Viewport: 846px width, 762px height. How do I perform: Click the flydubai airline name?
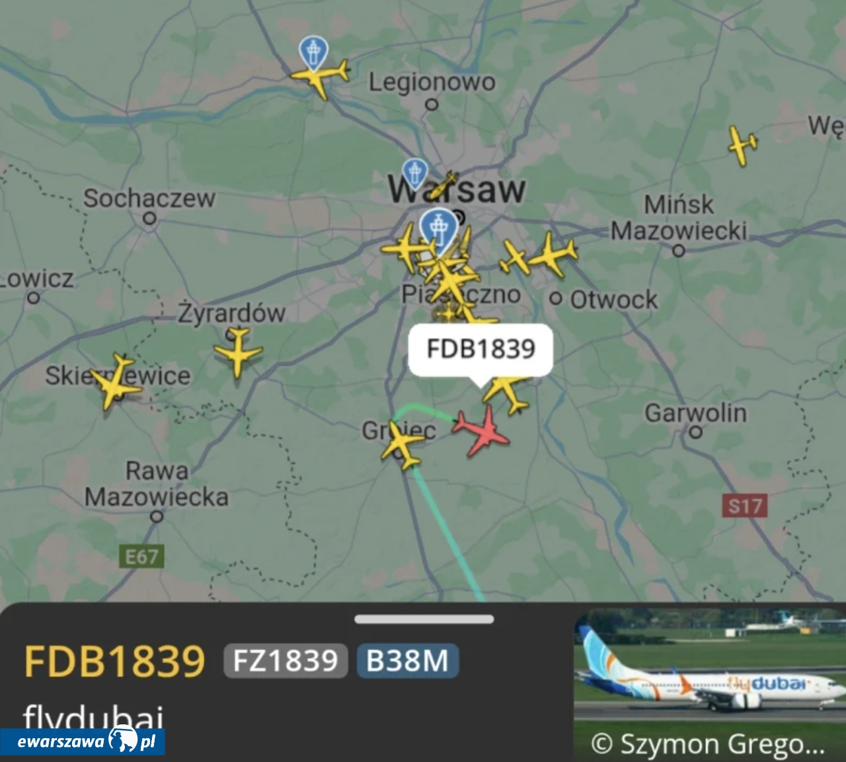[93, 717]
